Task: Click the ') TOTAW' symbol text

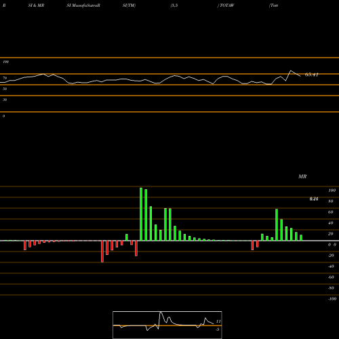Action: click(226, 5)
